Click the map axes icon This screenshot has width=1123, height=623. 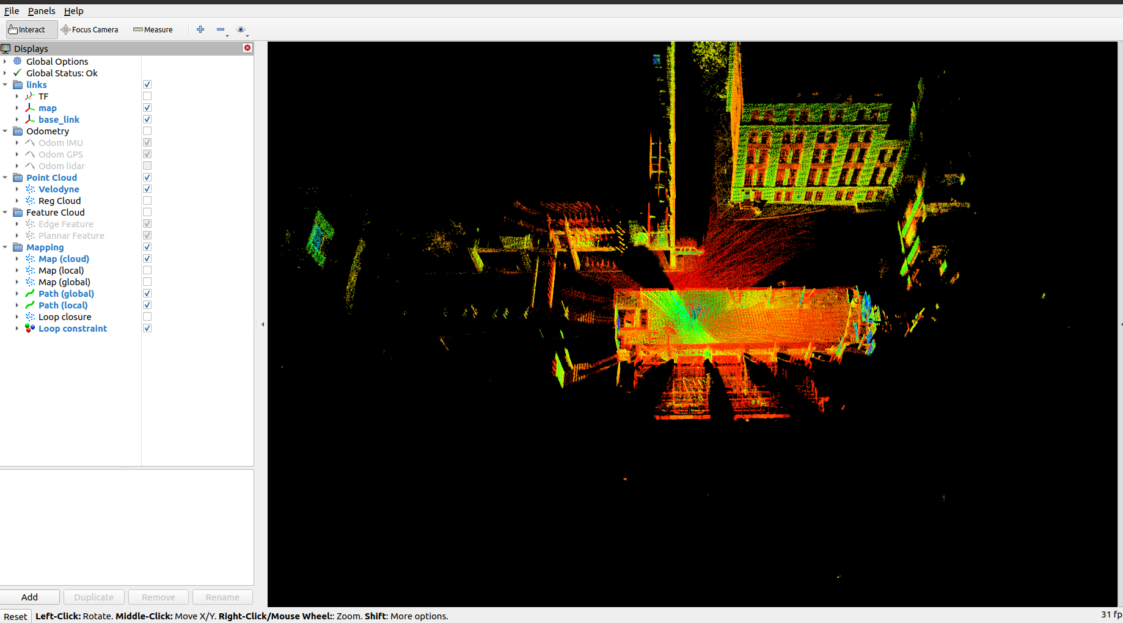[x=30, y=107]
